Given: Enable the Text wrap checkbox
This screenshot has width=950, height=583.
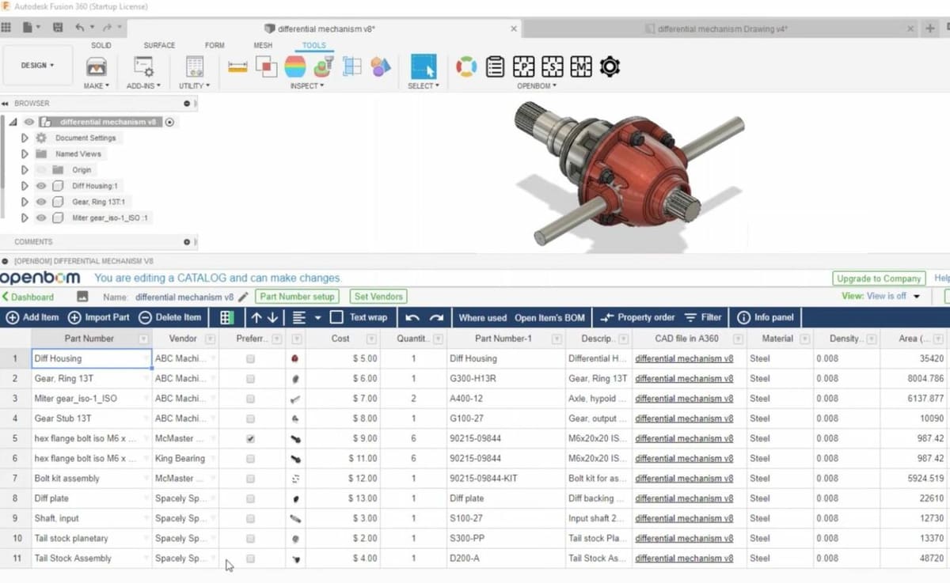Looking at the screenshot, I should click(336, 318).
